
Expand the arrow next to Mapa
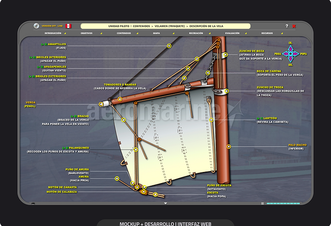pos(174,33)
